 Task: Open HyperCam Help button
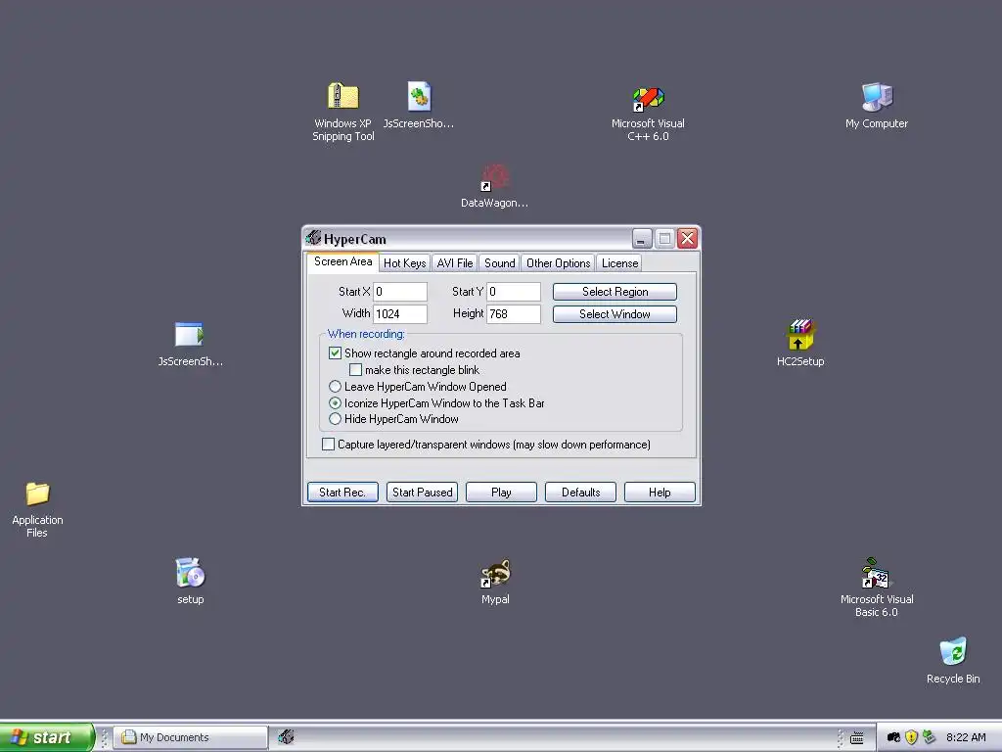(660, 492)
